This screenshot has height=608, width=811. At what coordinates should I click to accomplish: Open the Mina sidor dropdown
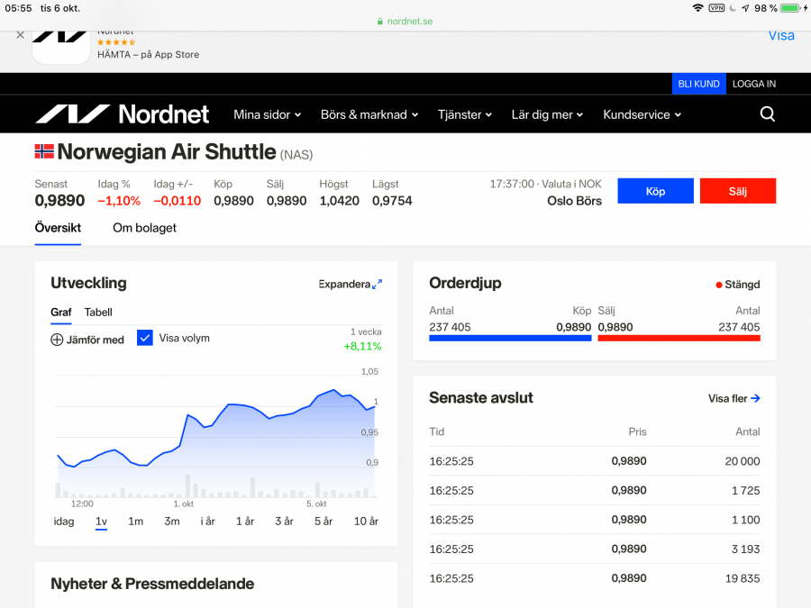268,114
